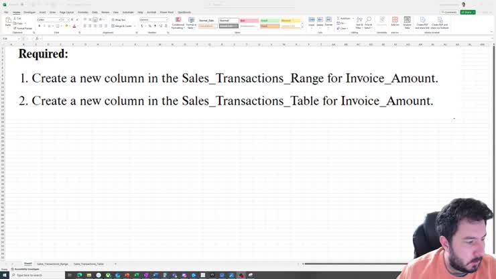Image resolution: width=496 pixels, height=279 pixels.
Task: Open the Insert ribbon tab
Action: (42, 12)
